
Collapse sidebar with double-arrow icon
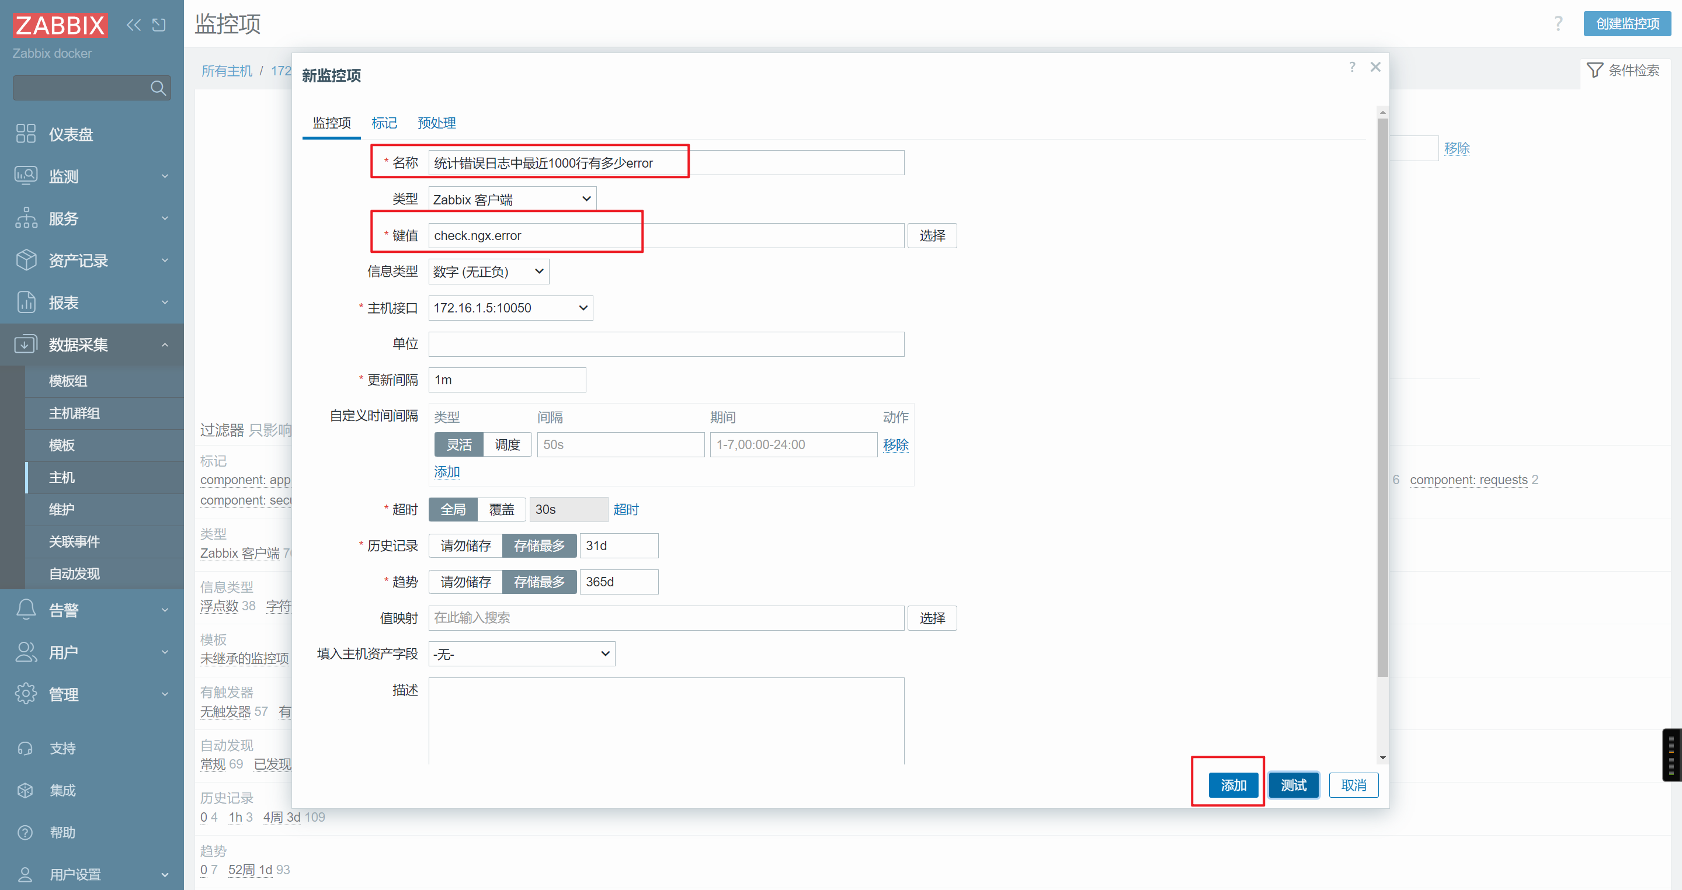134,25
